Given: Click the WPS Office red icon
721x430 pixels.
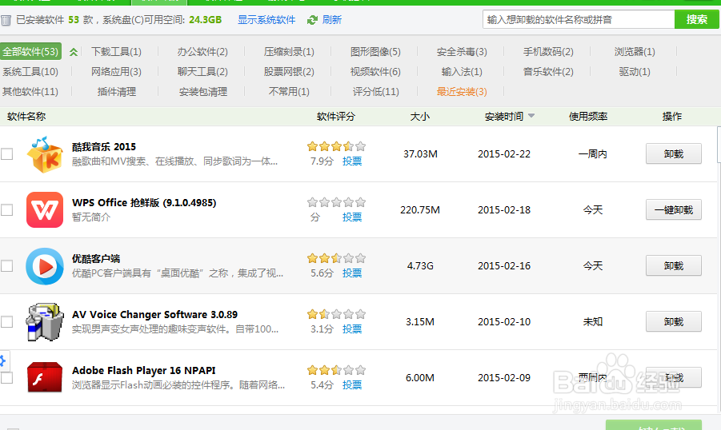Looking at the screenshot, I should [x=45, y=210].
